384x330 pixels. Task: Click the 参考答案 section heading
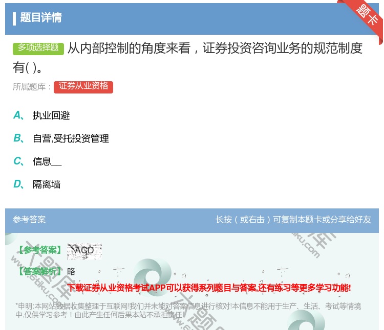pos(29,219)
